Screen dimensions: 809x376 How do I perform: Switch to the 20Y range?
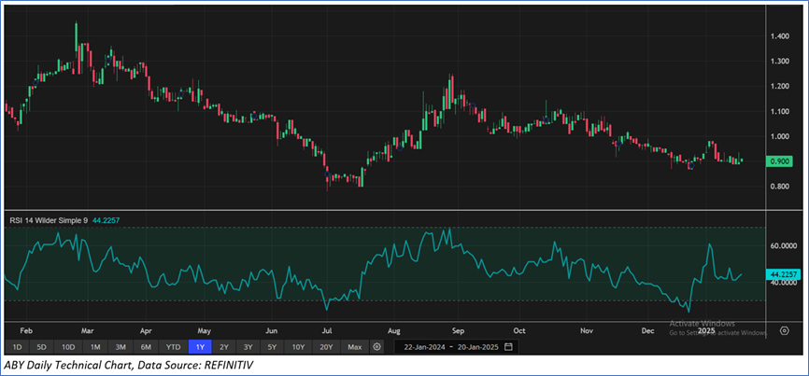(x=325, y=346)
